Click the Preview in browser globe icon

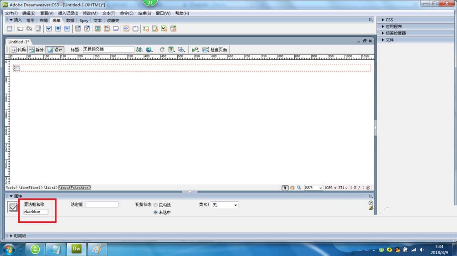click(149, 50)
